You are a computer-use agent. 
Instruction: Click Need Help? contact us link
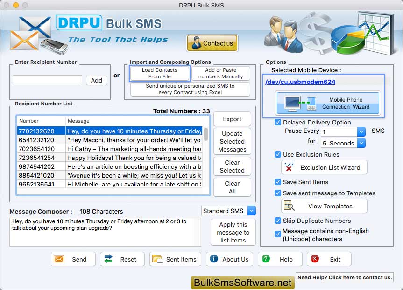[345, 277]
